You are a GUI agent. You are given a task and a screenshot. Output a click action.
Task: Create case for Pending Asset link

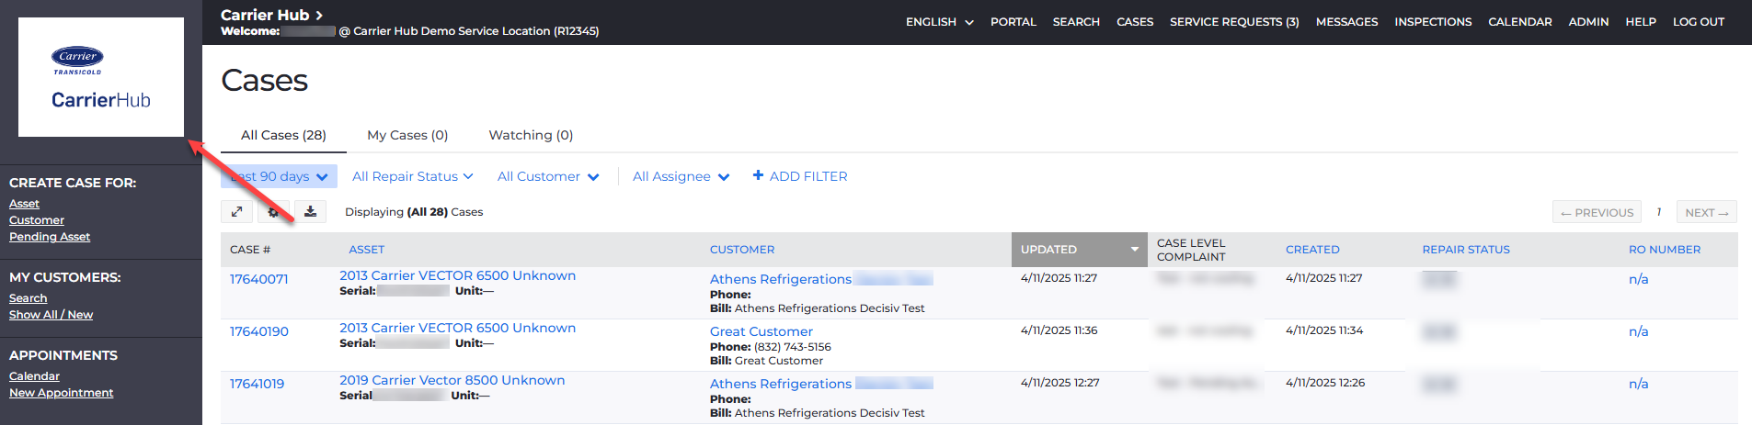click(x=50, y=237)
